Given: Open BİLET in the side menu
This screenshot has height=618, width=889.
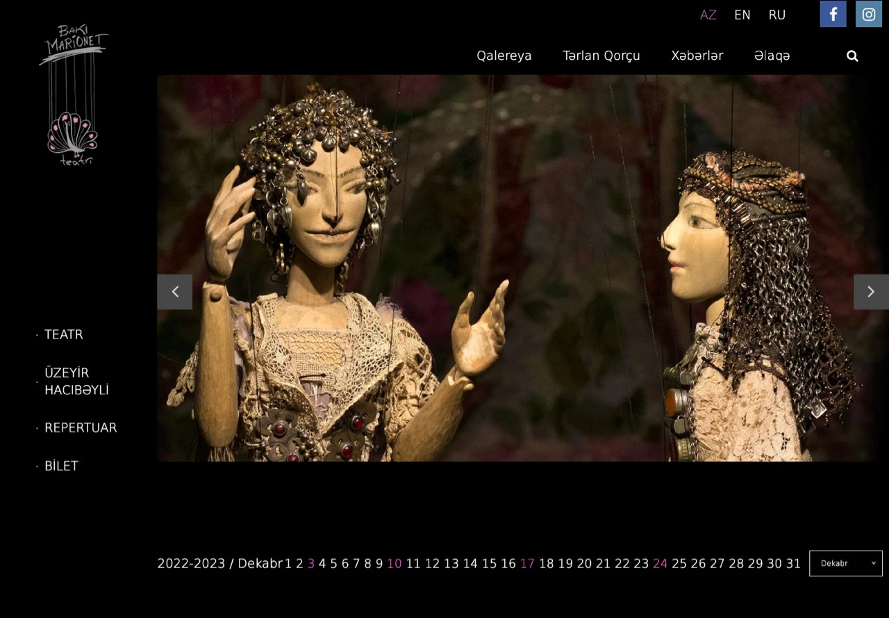Looking at the screenshot, I should click(x=61, y=466).
